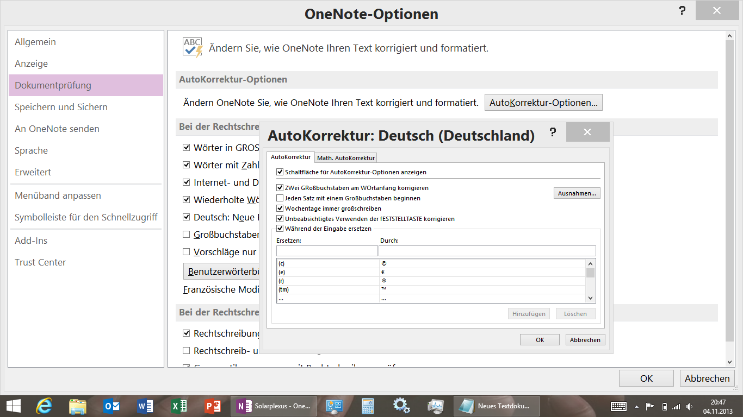Click the Windows Start button
This screenshot has width=743, height=417.
click(13, 406)
